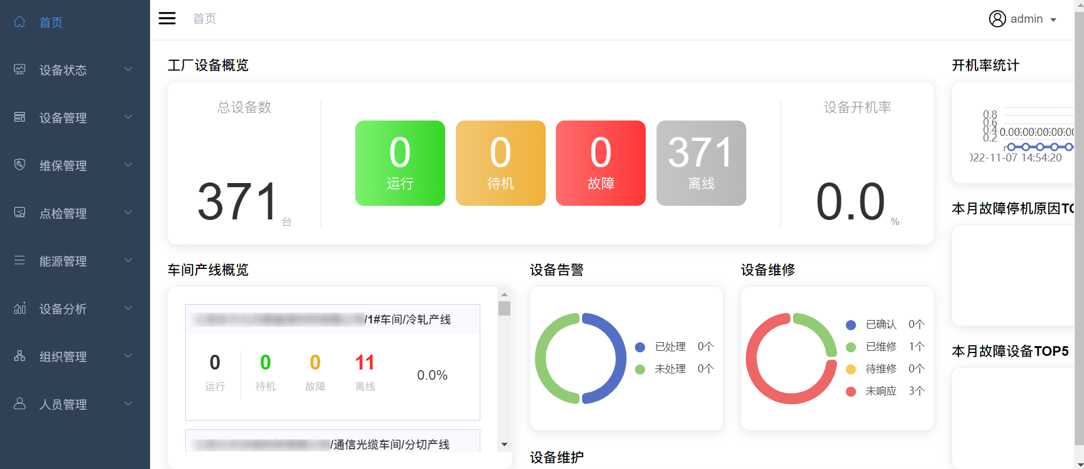Click the orange 待机 status card

[x=501, y=163]
